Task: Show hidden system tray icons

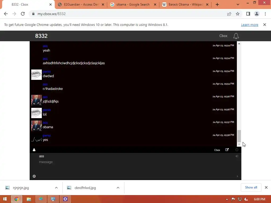Action: pyautogui.click(x=227, y=199)
